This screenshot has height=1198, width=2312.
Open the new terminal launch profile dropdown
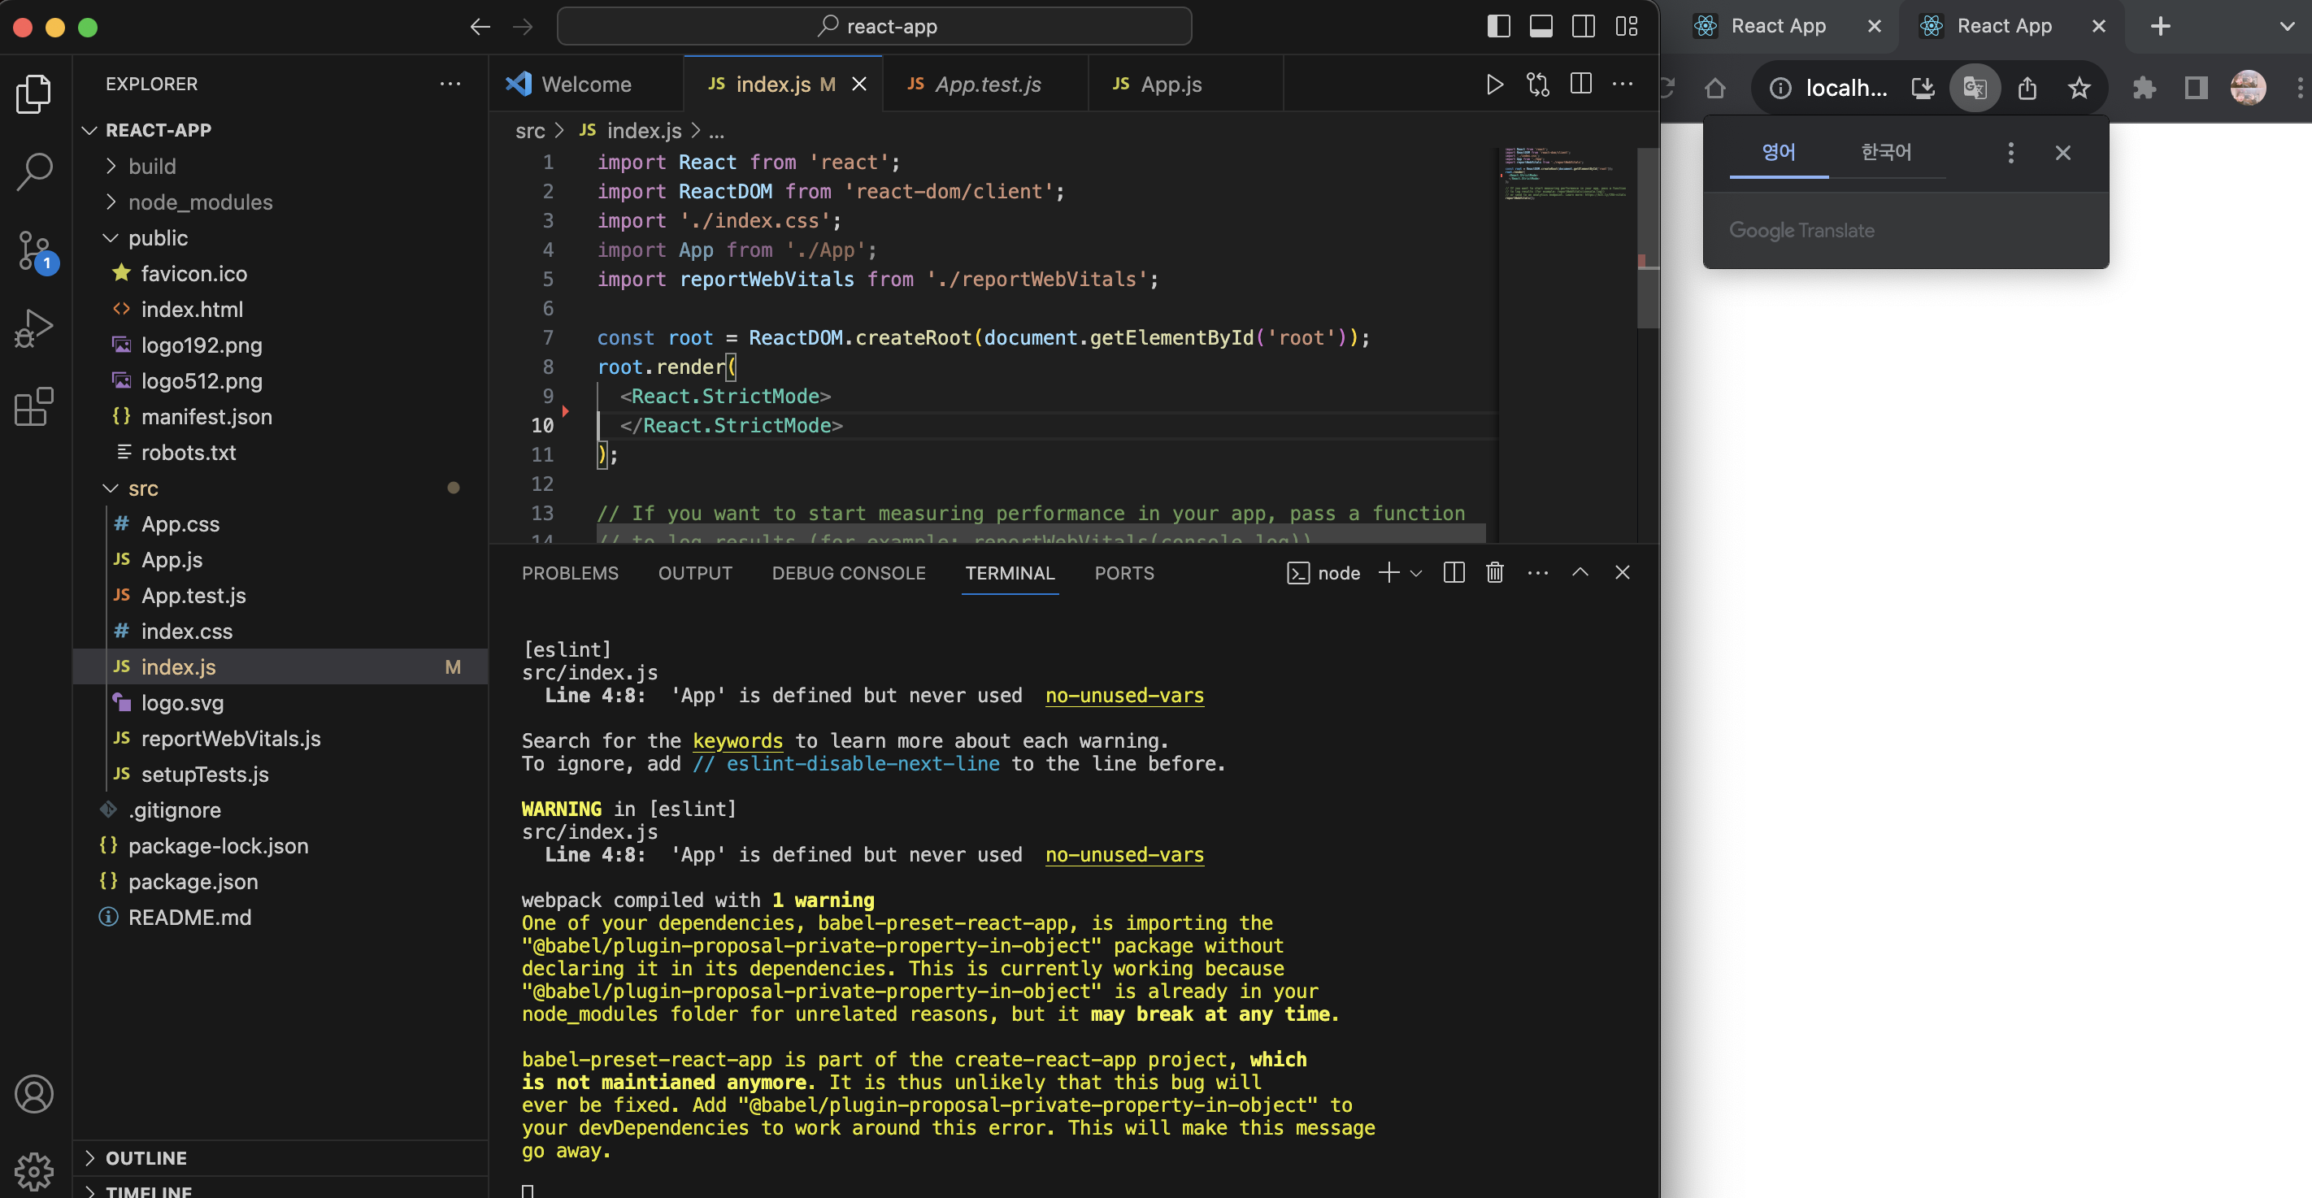coord(1416,574)
